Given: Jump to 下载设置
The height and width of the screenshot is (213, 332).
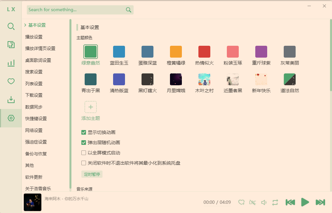Looking at the screenshot, I should tap(34, 95).
